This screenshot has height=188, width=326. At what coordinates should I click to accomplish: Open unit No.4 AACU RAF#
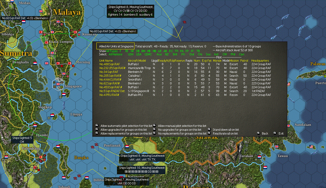[x=110, y=79]
